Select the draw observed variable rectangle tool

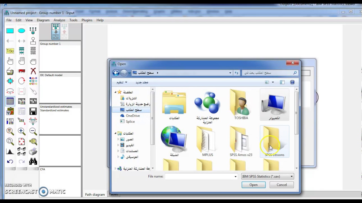pyautogui.click(x=10, y=31)
